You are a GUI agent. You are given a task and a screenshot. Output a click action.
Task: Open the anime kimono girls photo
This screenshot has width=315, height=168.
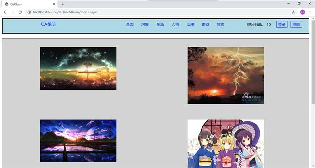pyautogui.click(x=226, y=144)
